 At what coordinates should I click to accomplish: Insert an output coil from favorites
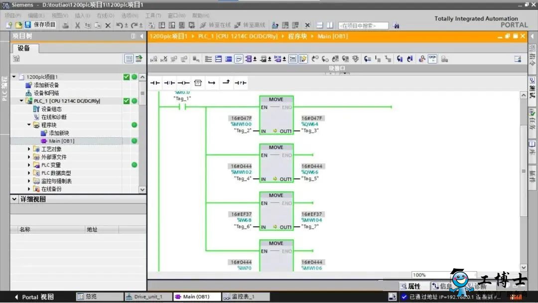(183, 83)
